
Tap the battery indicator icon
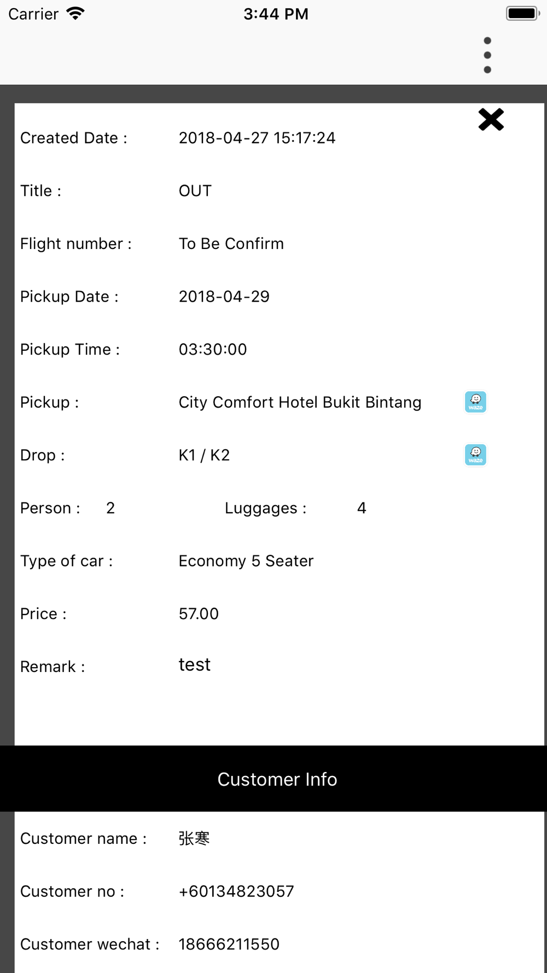point(522,14)
